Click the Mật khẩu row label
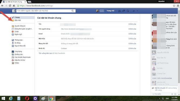 coord(42,39)
